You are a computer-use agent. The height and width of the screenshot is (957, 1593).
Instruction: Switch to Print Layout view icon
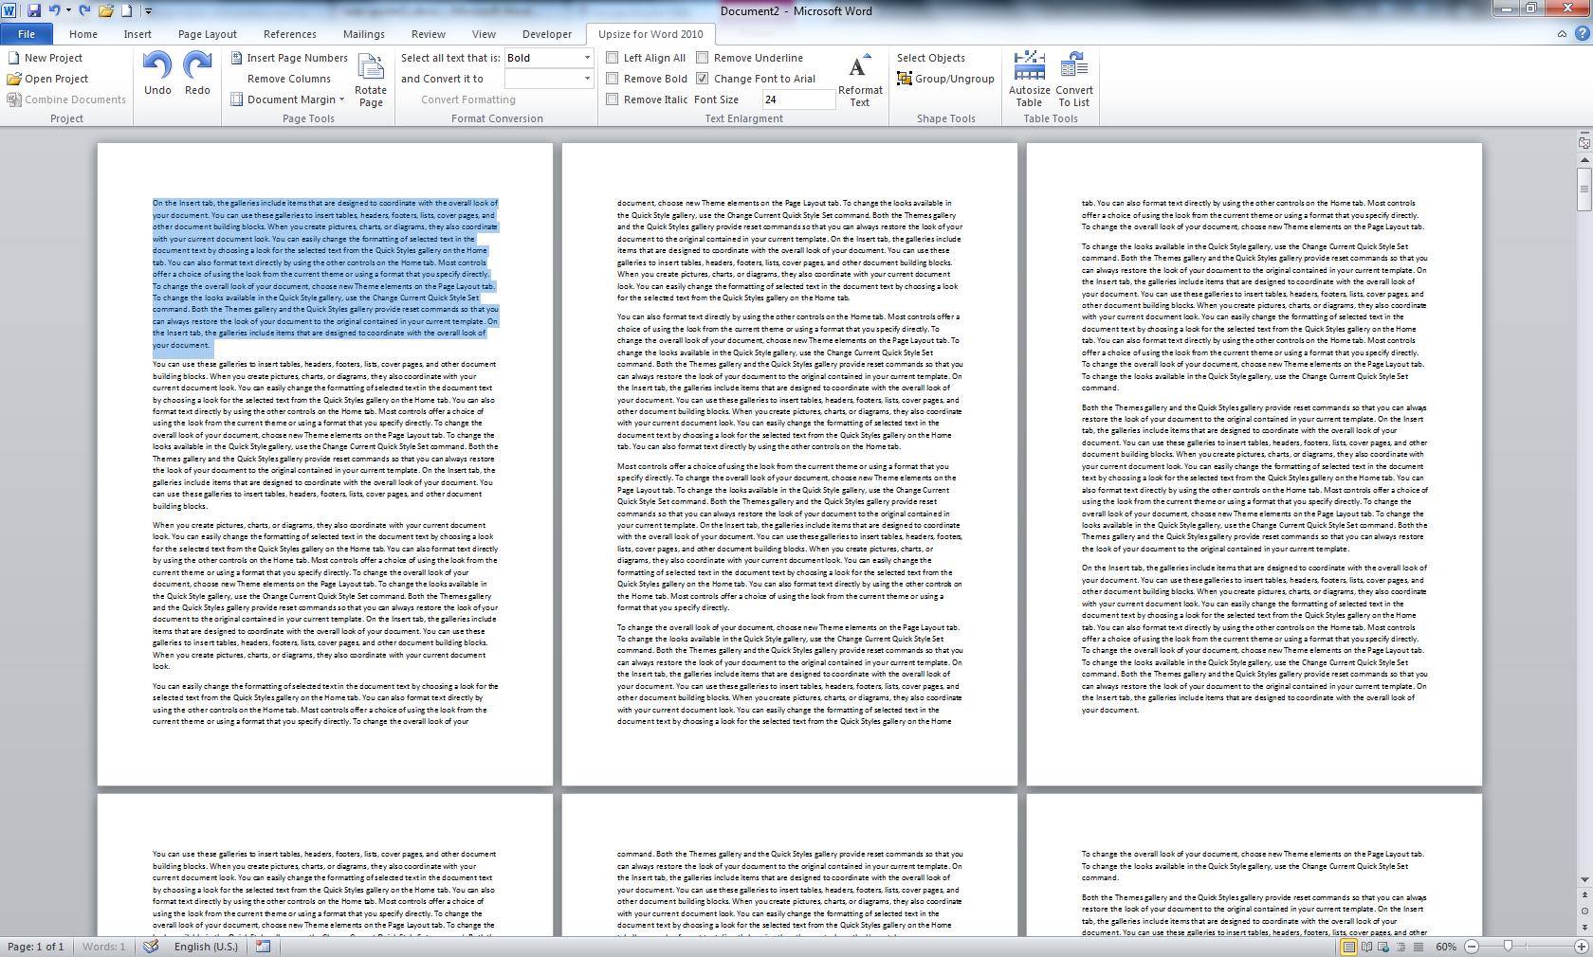click(x=1348, y=947)
